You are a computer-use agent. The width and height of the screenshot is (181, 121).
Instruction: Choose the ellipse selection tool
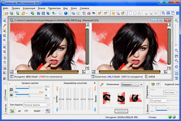click(135, 13)
